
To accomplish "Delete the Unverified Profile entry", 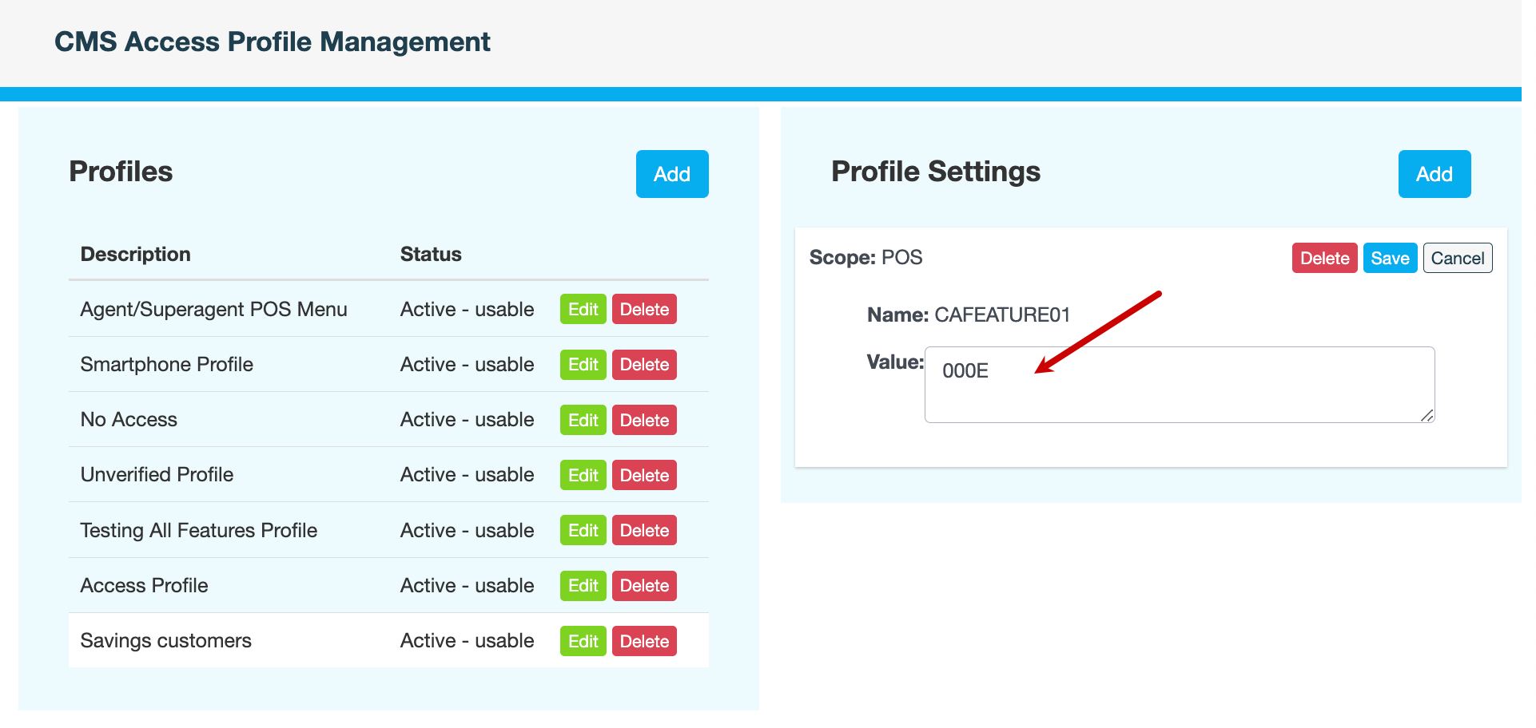I will click(644, 475).
